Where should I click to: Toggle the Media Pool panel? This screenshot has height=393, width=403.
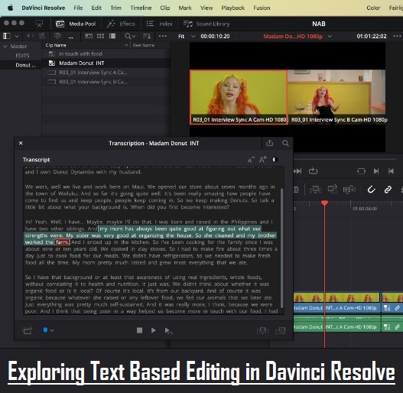pyautogui.click(x=76, y=24)
